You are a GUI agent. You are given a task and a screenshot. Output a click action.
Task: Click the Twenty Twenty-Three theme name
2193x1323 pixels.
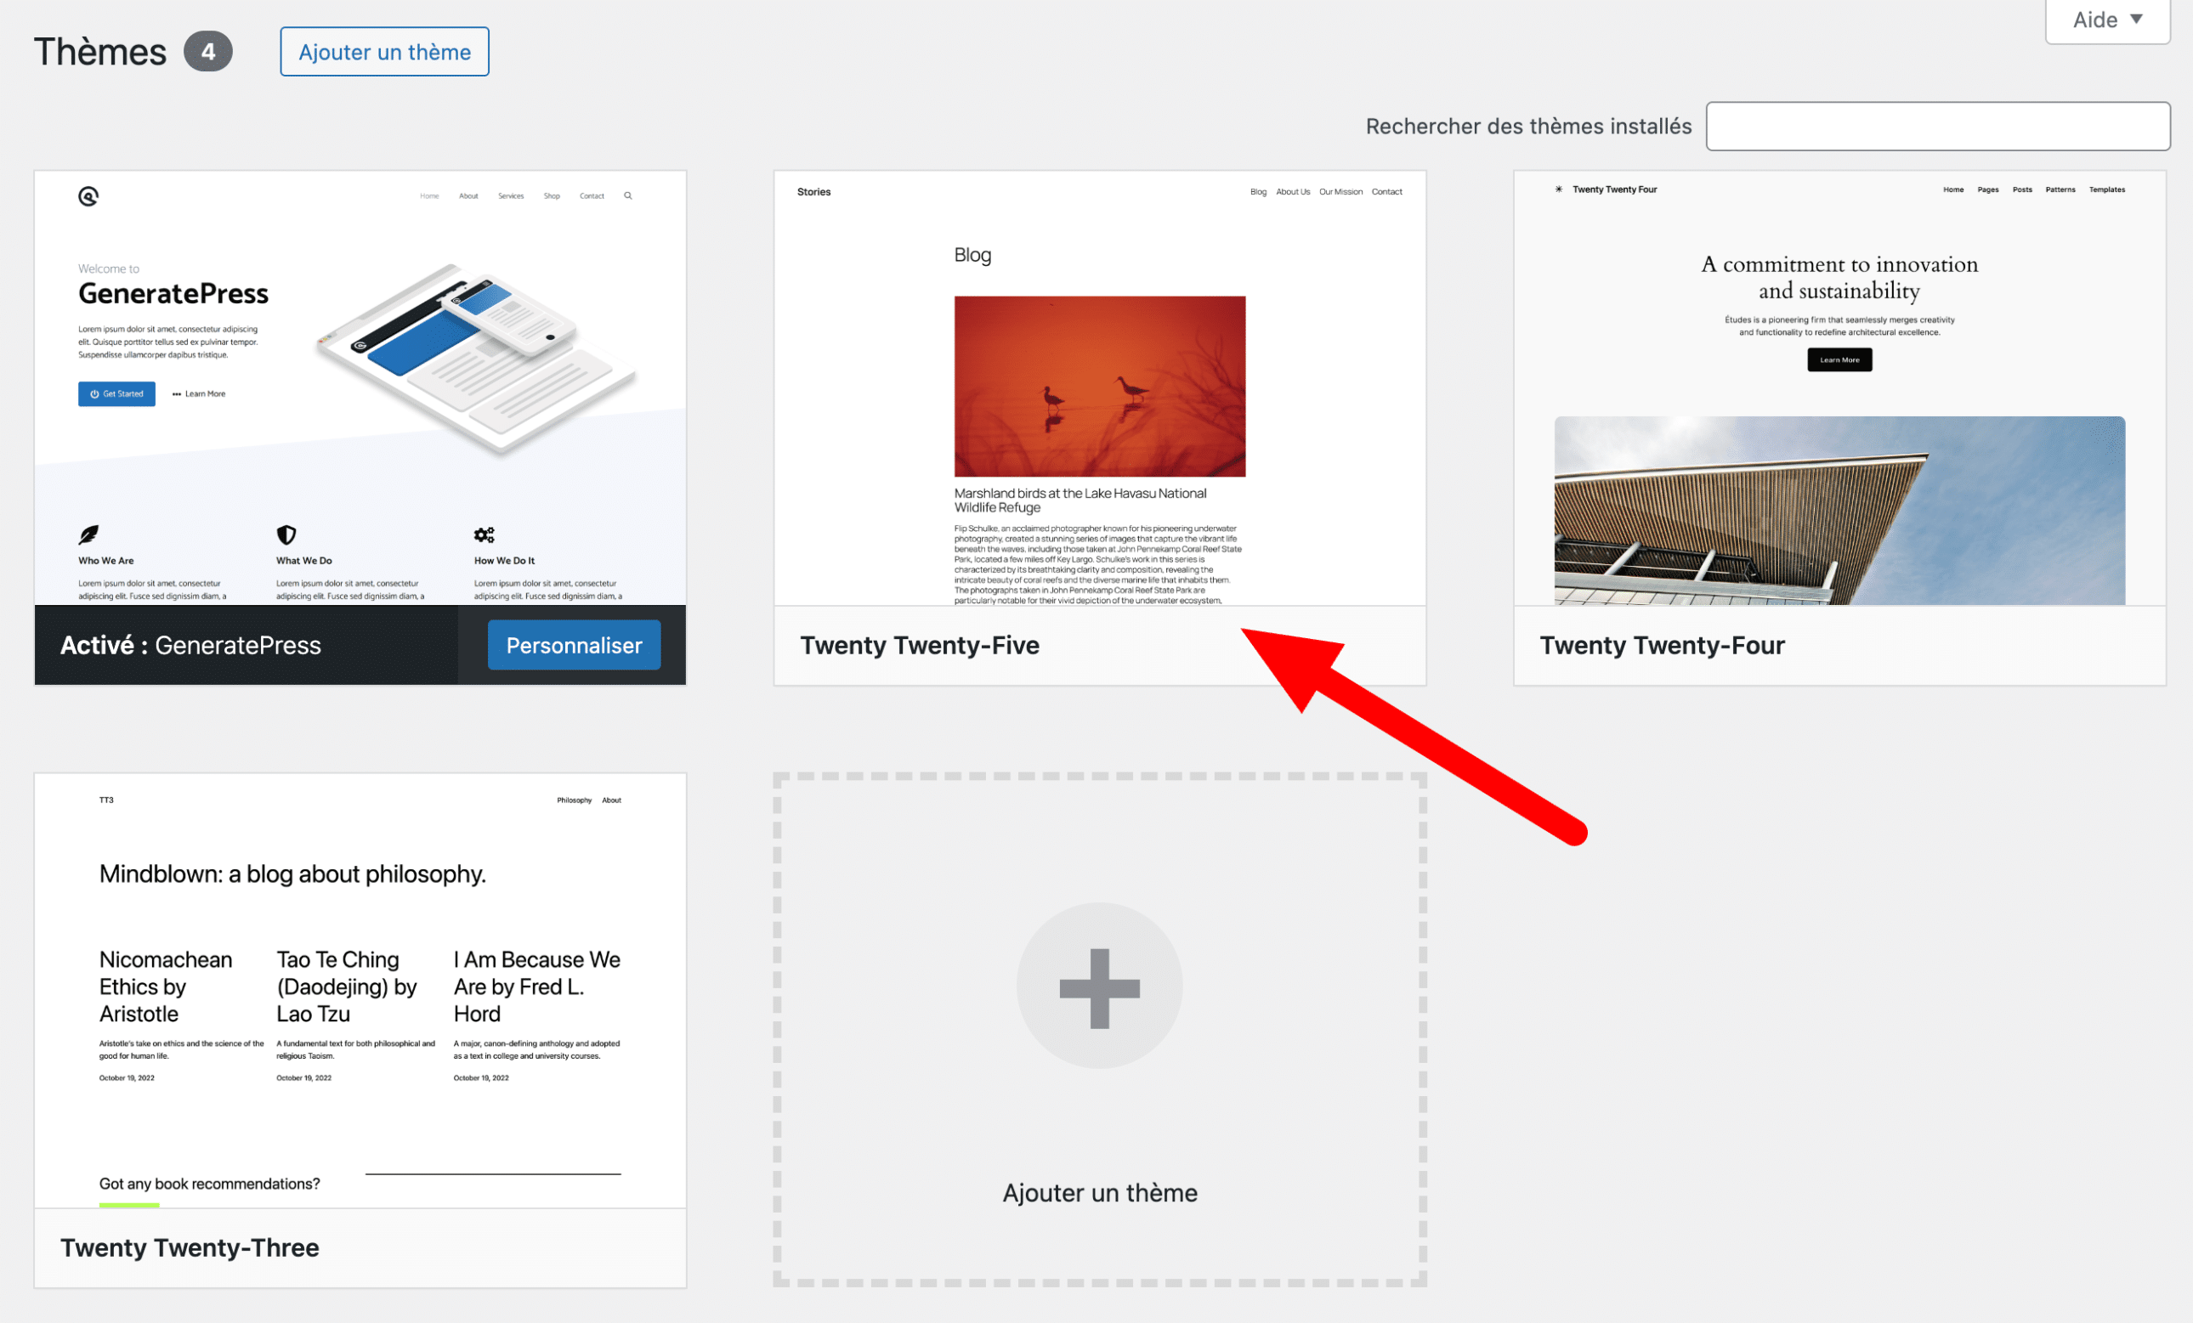[190, 1247]
